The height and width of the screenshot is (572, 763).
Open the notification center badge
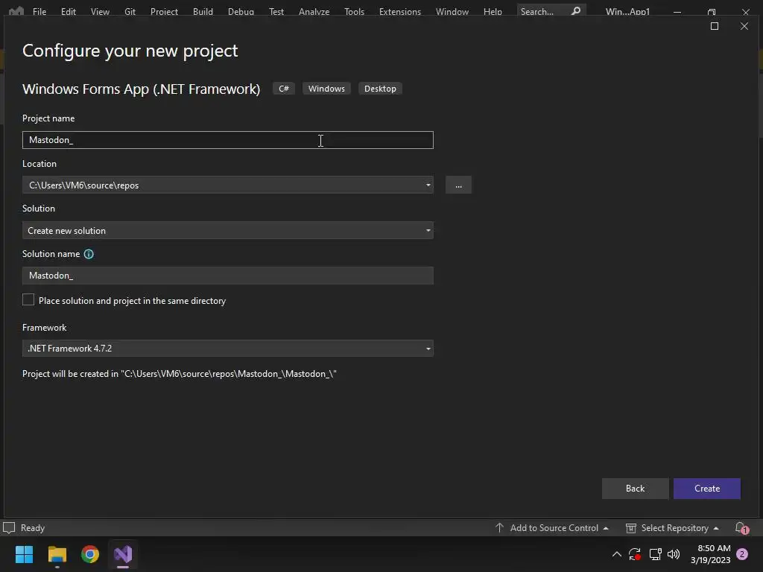pyautogui.click(x=742, y=554)
